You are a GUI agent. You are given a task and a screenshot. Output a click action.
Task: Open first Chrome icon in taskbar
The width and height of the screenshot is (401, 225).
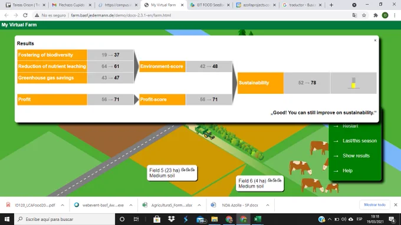pyautogui.click(x=229, y=219)
